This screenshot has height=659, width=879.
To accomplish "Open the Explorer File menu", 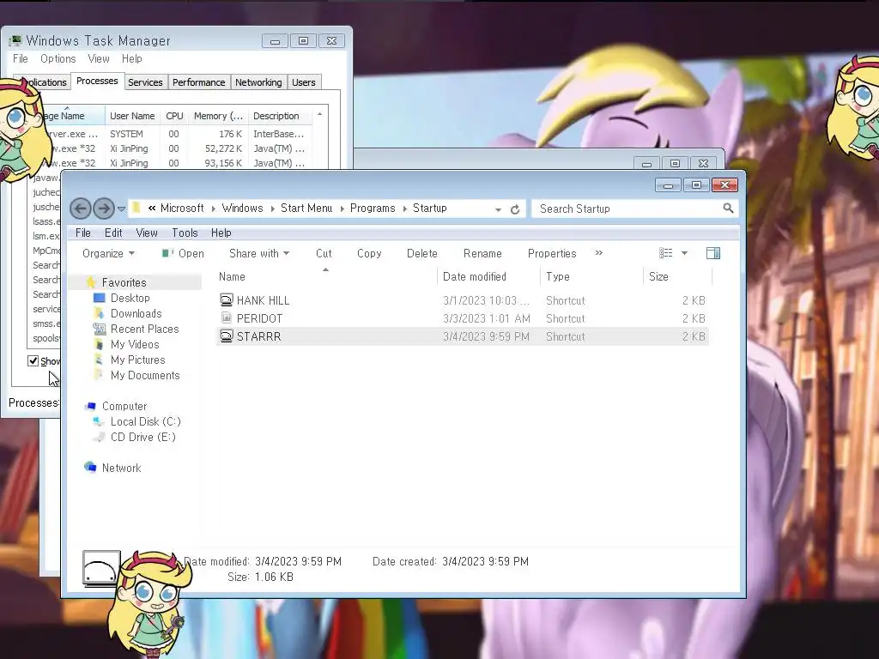I will (x=83, y=233).
